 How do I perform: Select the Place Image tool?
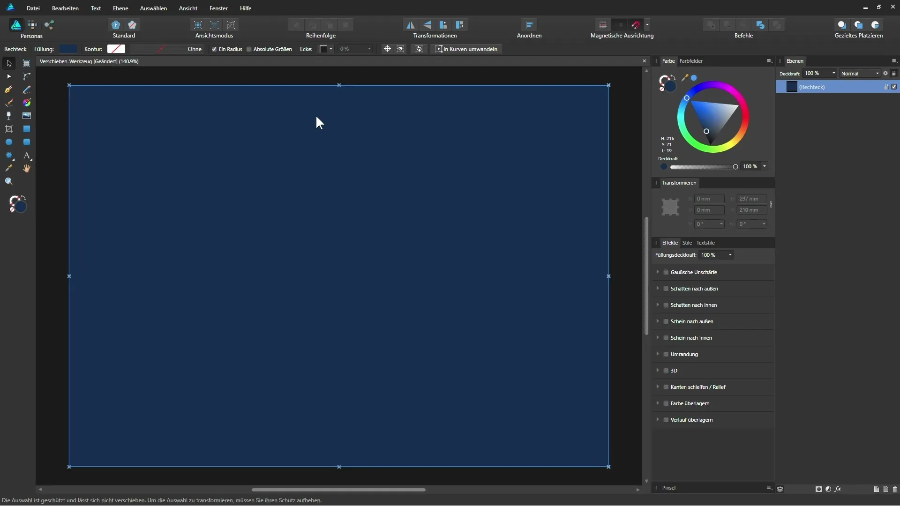point(27,116)
